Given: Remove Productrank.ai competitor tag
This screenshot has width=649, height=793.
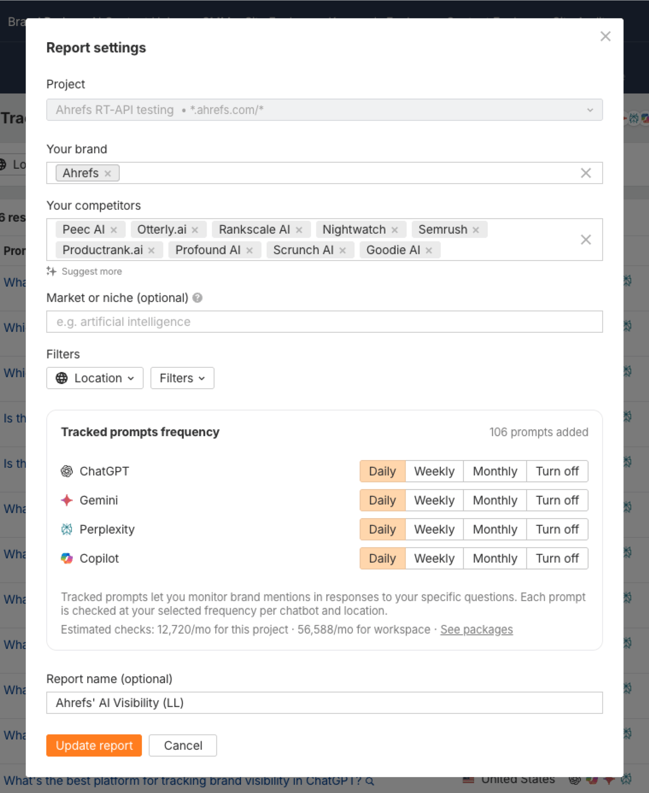Looking at the screenshot, I should tap(151, 250).
